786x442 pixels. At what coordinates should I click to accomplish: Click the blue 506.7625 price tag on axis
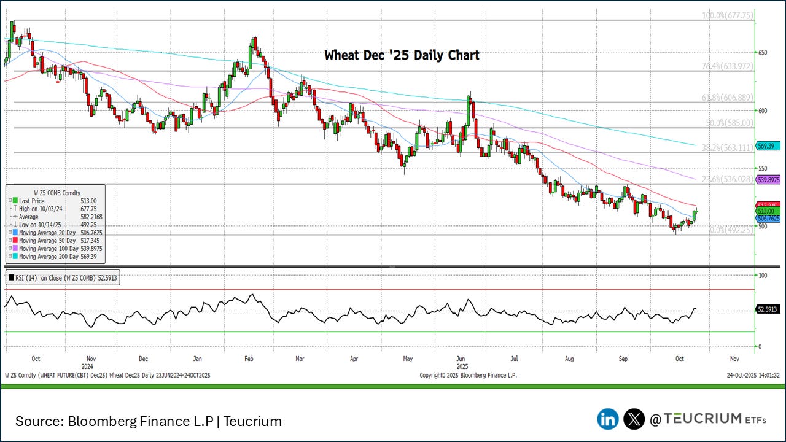(769, 218)
